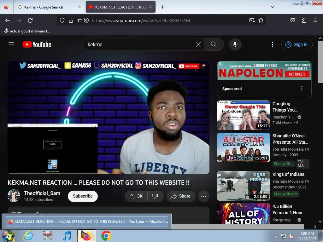Click the padlock site security icon
This screenshot has height=242, width=323.
tap(71, 20)
